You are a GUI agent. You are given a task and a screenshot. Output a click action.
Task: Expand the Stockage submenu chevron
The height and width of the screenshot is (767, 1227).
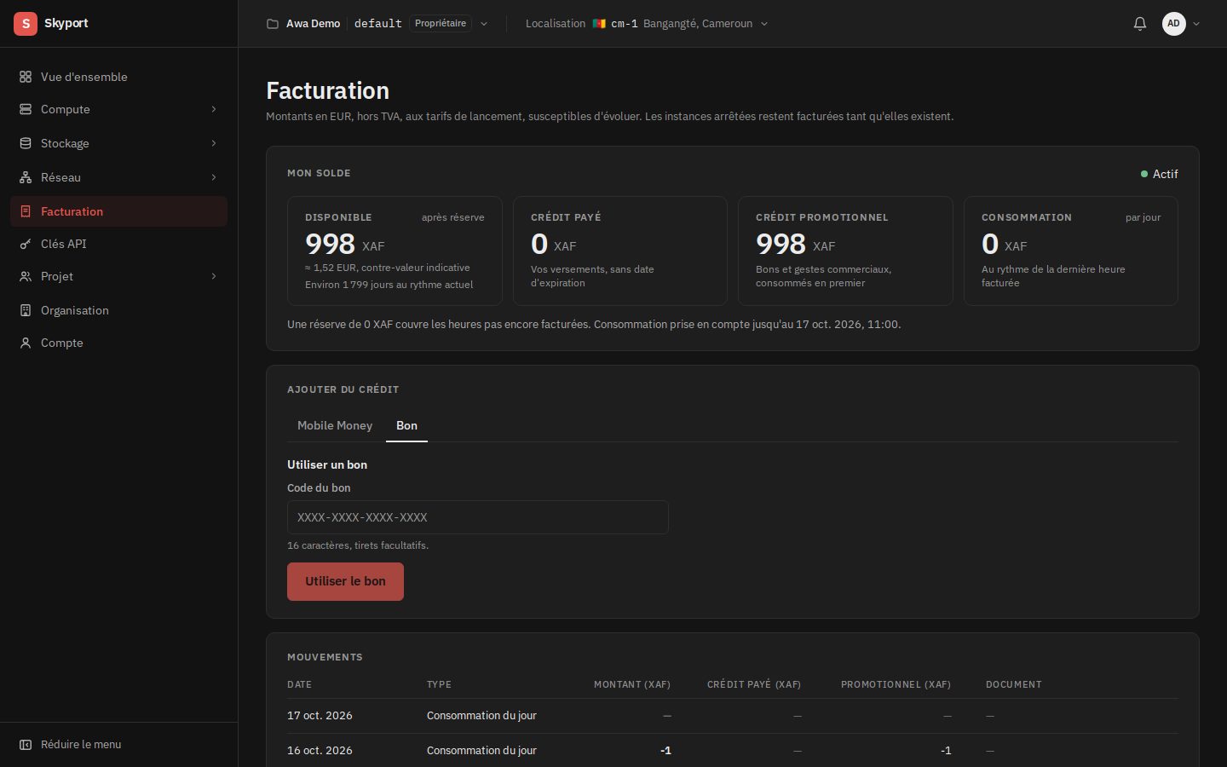pos(214,143)
